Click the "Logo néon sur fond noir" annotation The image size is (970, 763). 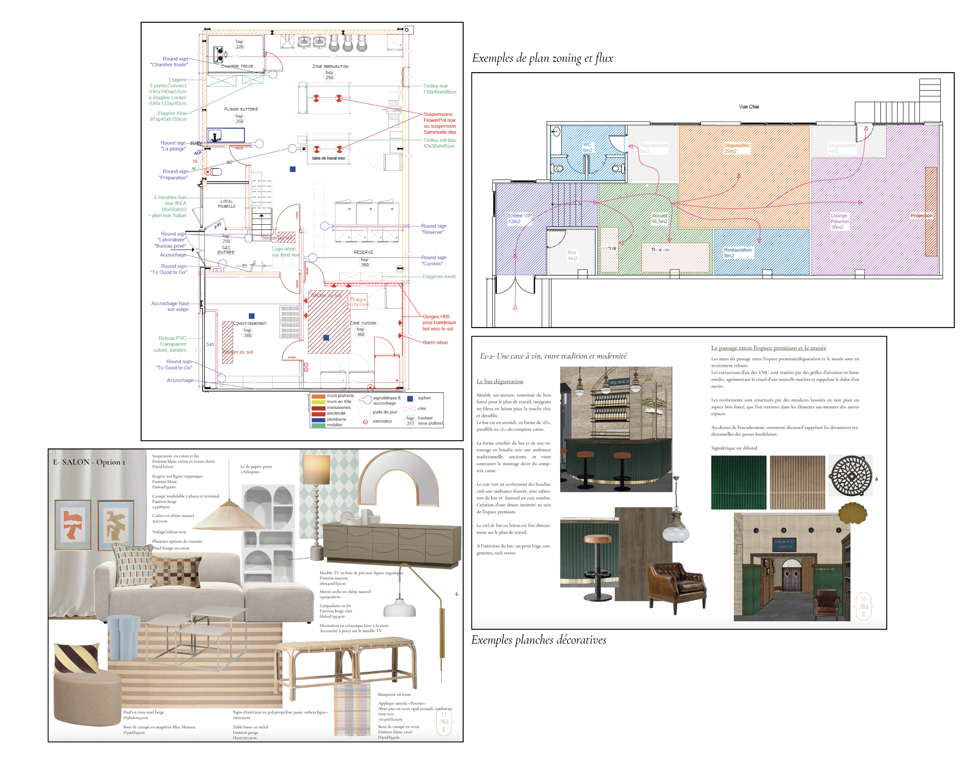pos(285,252)
